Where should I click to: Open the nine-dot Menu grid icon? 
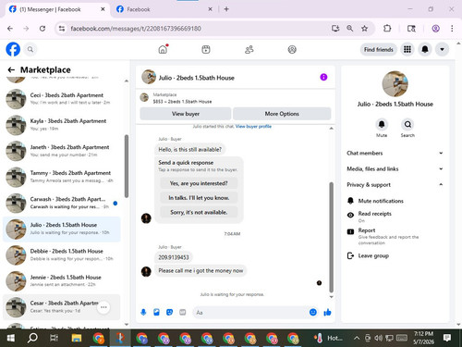coord(407,49)
